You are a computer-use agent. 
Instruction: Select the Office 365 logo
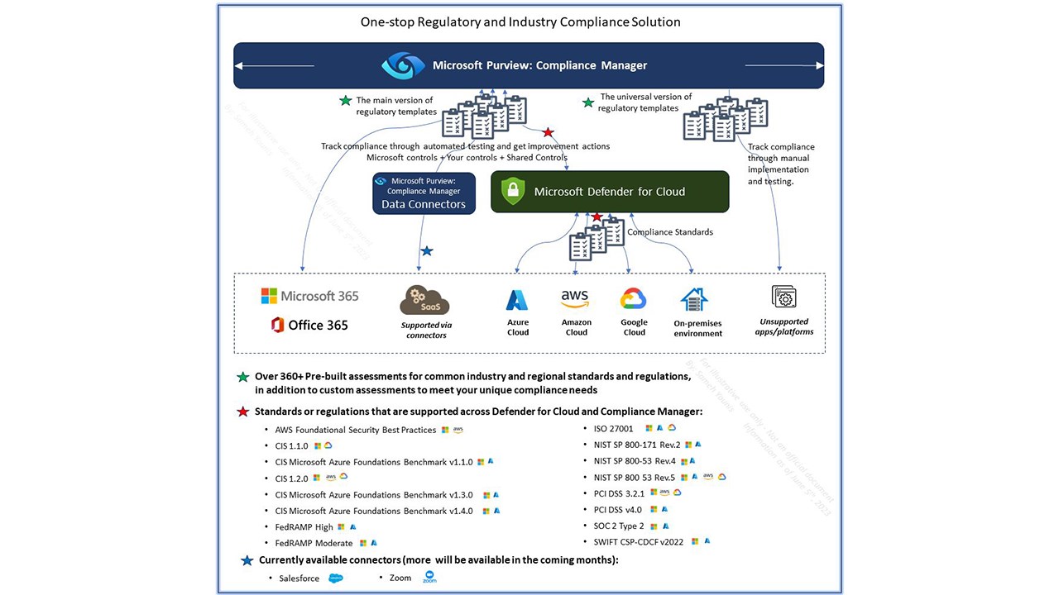[x=309, y=325]
